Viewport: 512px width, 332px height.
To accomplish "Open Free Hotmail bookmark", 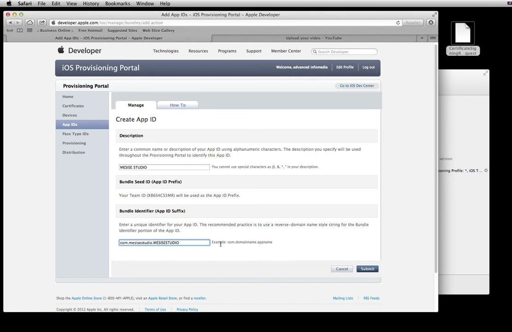I will (90, 30).
